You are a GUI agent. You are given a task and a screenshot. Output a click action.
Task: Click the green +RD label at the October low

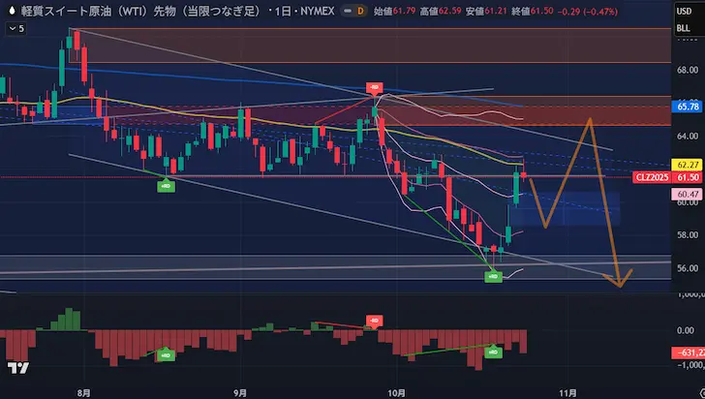493,276
